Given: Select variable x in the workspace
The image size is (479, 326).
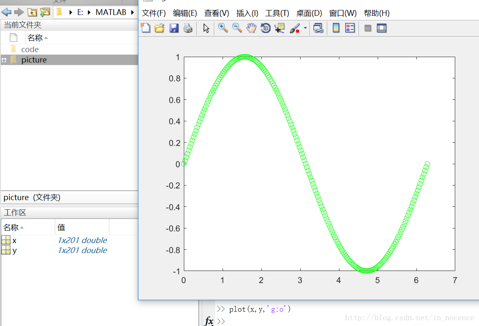Looking at the screenshot, I should click(x=15, y=241).
